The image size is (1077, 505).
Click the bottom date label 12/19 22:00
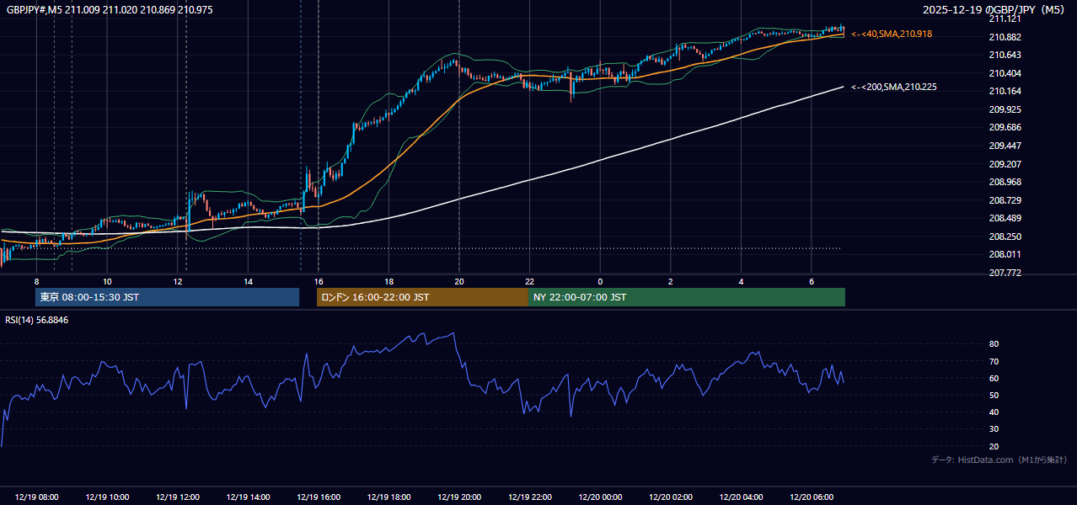click(530, 497)
